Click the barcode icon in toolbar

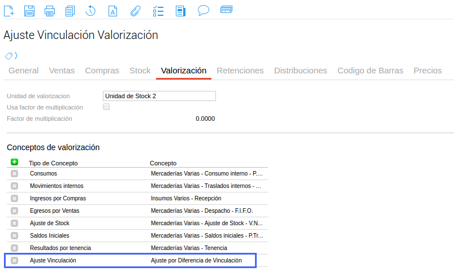point(226,10)
